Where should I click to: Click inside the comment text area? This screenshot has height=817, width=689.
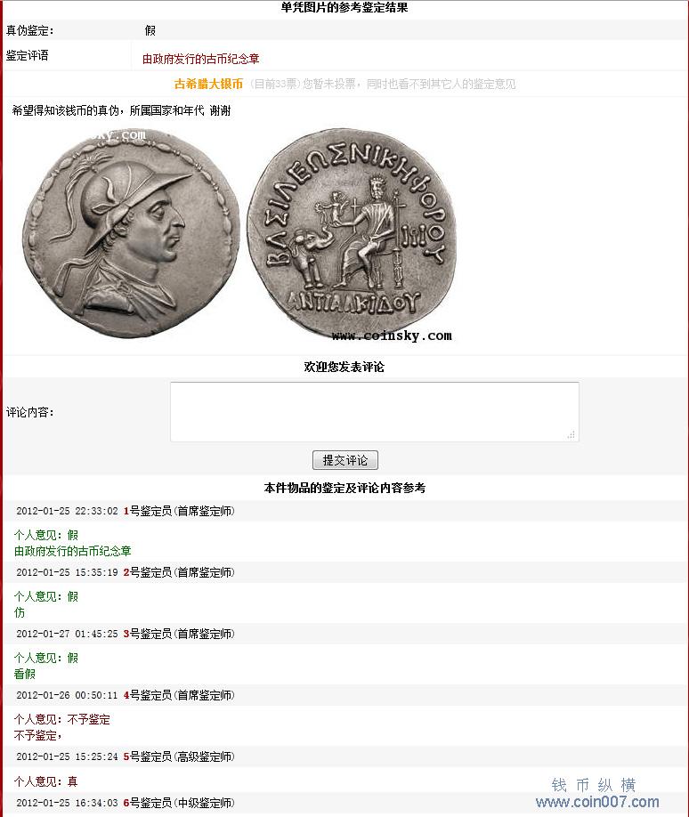tap(374, 412)
